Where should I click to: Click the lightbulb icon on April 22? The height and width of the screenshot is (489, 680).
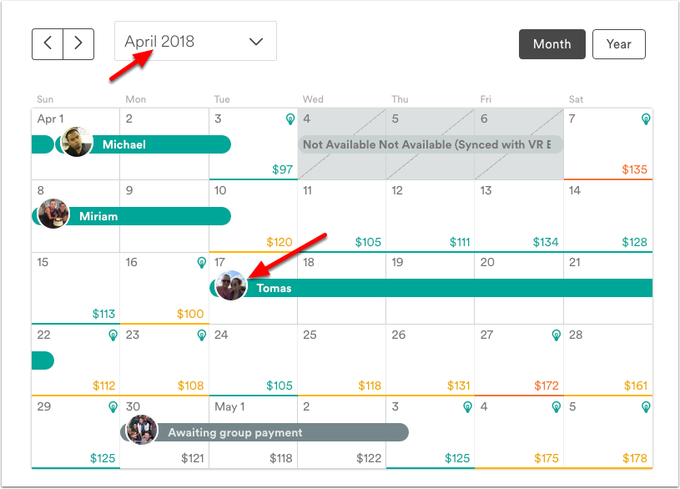[113, 335]
